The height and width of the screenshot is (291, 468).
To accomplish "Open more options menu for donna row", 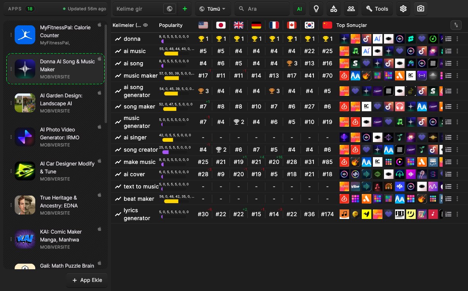I will (457, 39).
